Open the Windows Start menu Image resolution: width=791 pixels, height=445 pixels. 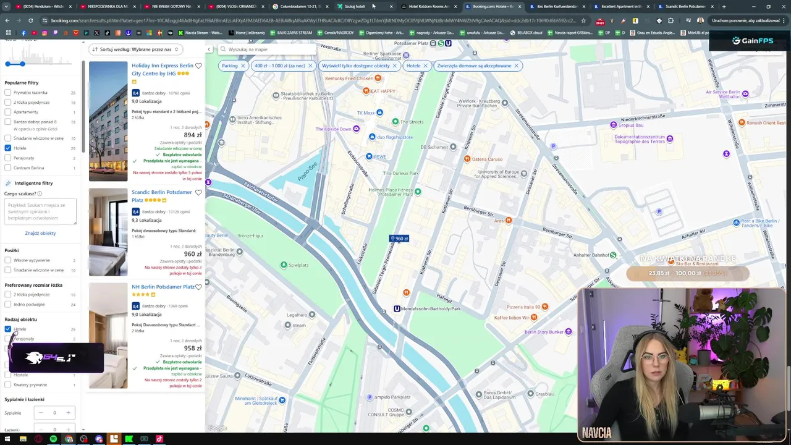coord(7,439)
